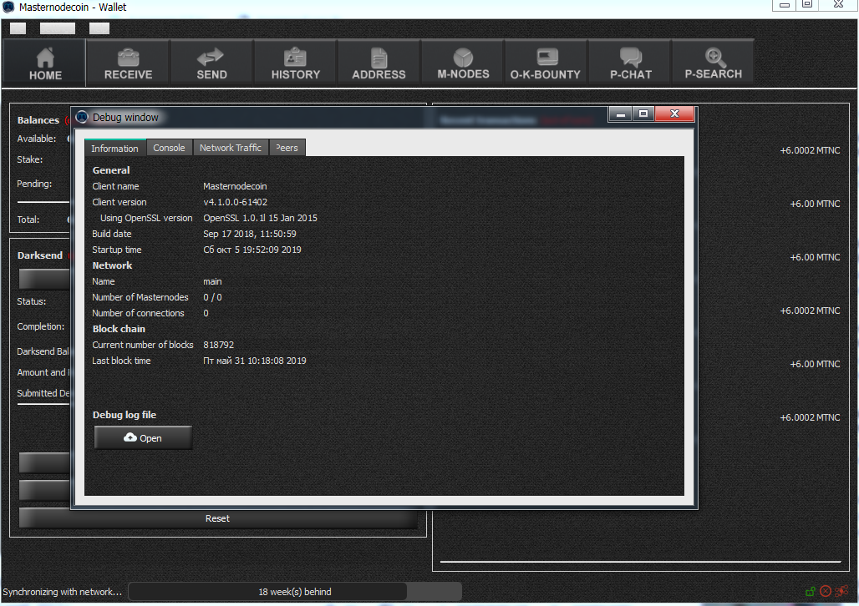Click the 'General' section heading
859x606 pixels.
(111, 170)
